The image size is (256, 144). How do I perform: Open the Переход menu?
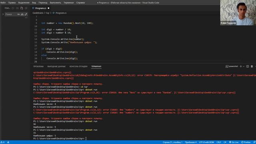(43, 3)
